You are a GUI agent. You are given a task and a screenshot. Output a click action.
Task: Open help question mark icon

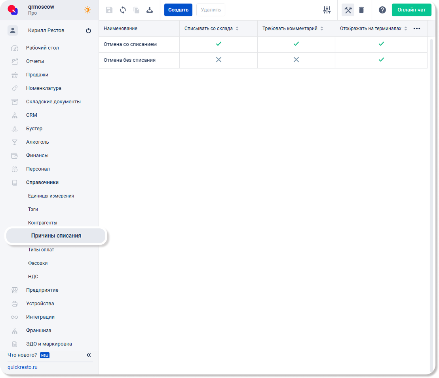[382, 10]
